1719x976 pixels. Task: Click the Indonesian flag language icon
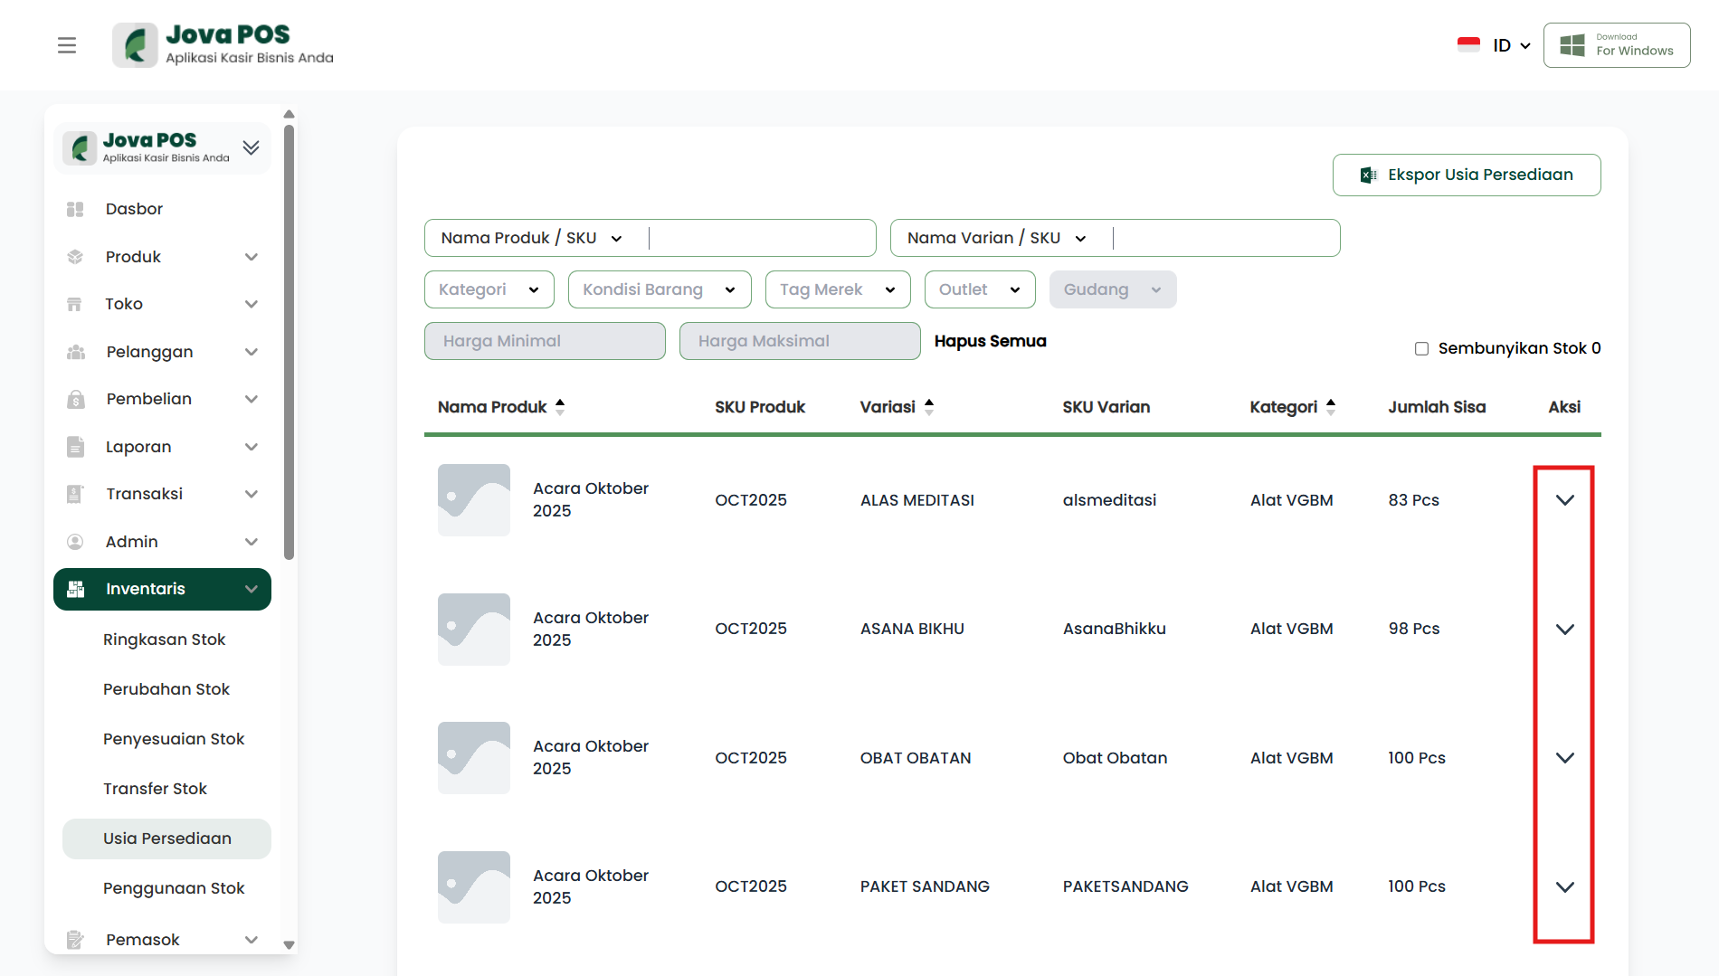click(1468, 45)
